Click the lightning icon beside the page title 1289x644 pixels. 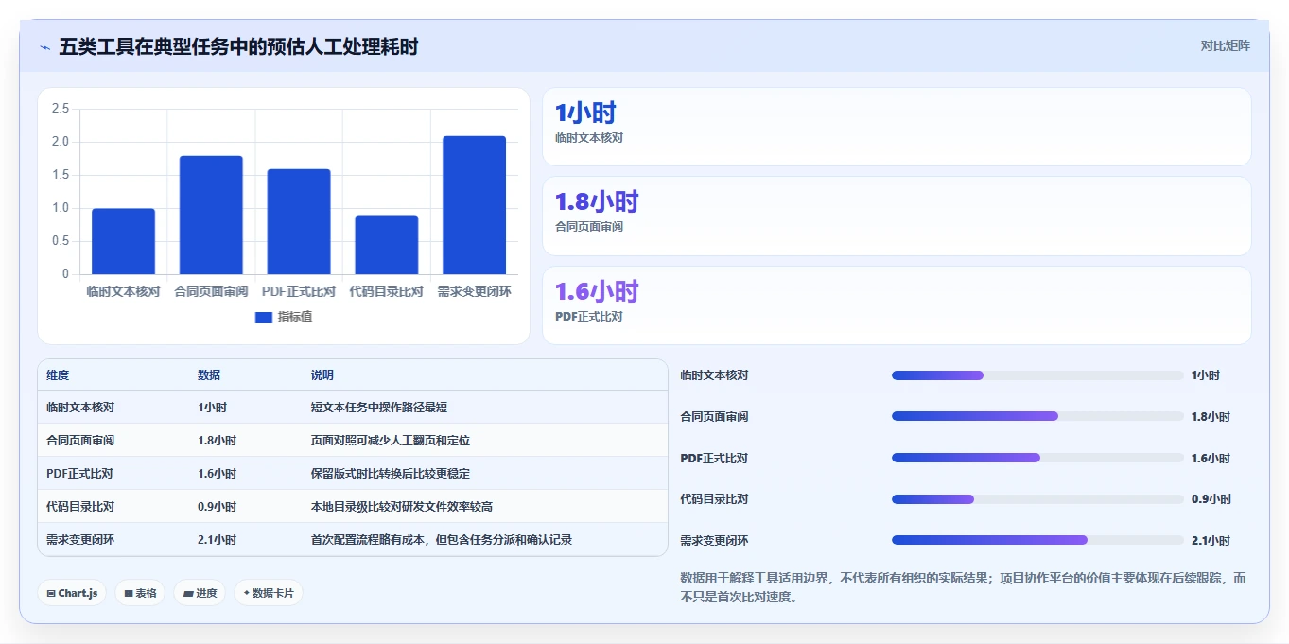tap(44, 47)
